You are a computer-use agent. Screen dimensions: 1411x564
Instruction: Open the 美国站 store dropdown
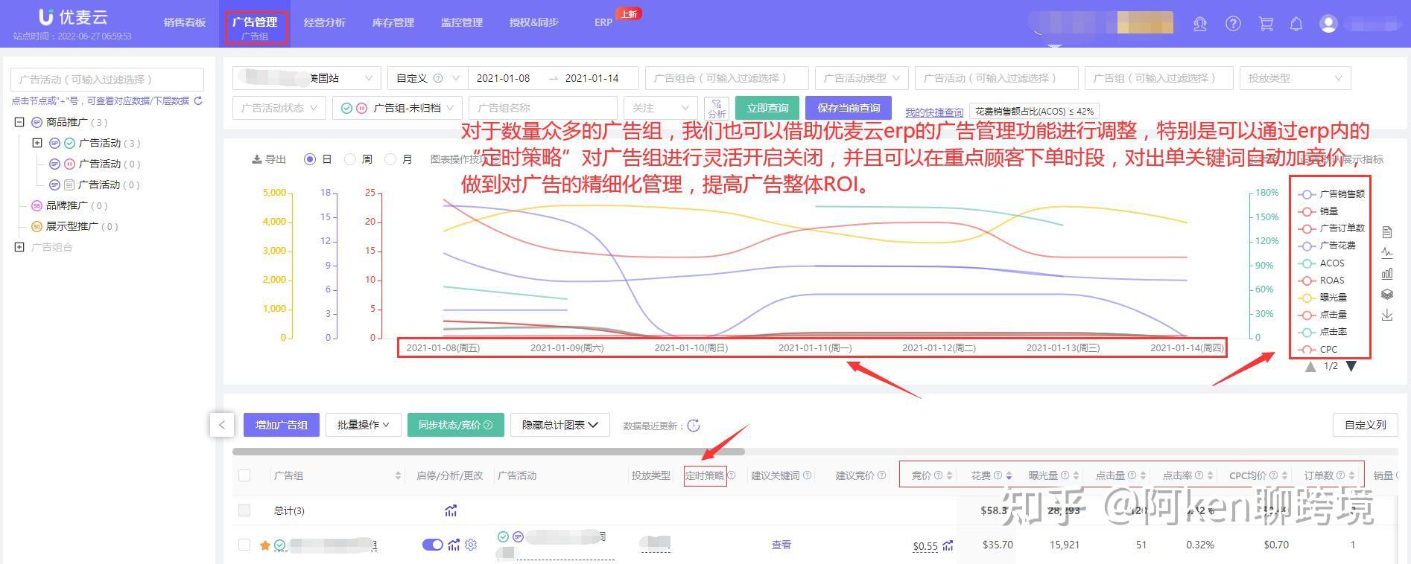pos(307,78)
